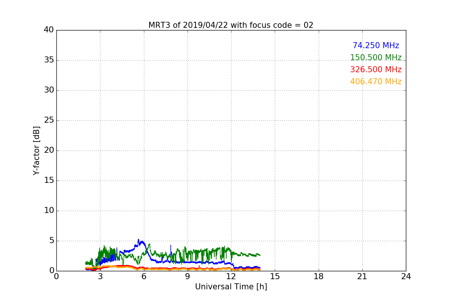Click the x-axis tick label 21
The width and height of the screenshot is (451, 301).
(x=362, y=276)
